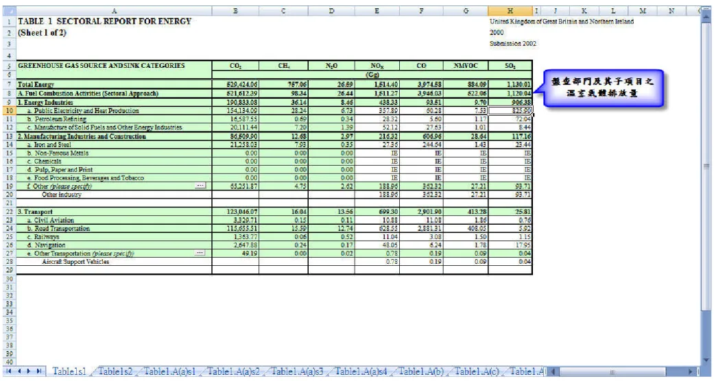The height and width of the screenshot is (381, 714).
Task: Select cell value 190,833.08
Action: pyautogui.click(x=235, y=102)
